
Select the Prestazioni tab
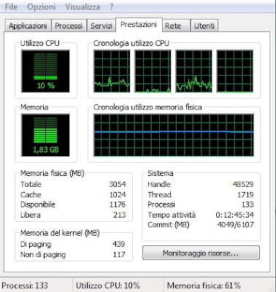(139, 25)
